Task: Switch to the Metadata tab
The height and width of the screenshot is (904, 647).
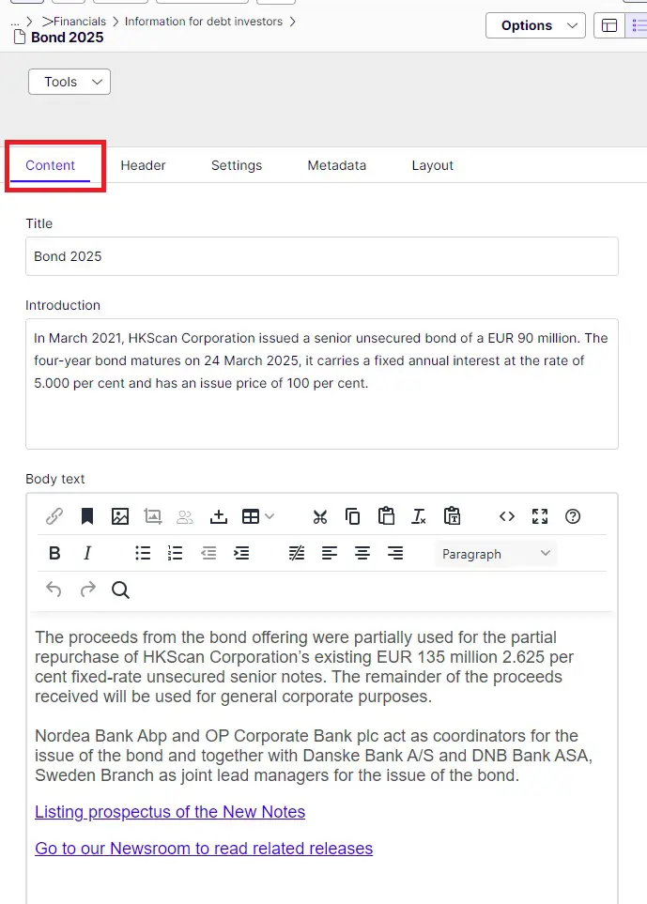Action: pos(336,165)
